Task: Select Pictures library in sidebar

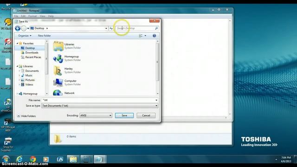Action: click(x=30, y=80)
